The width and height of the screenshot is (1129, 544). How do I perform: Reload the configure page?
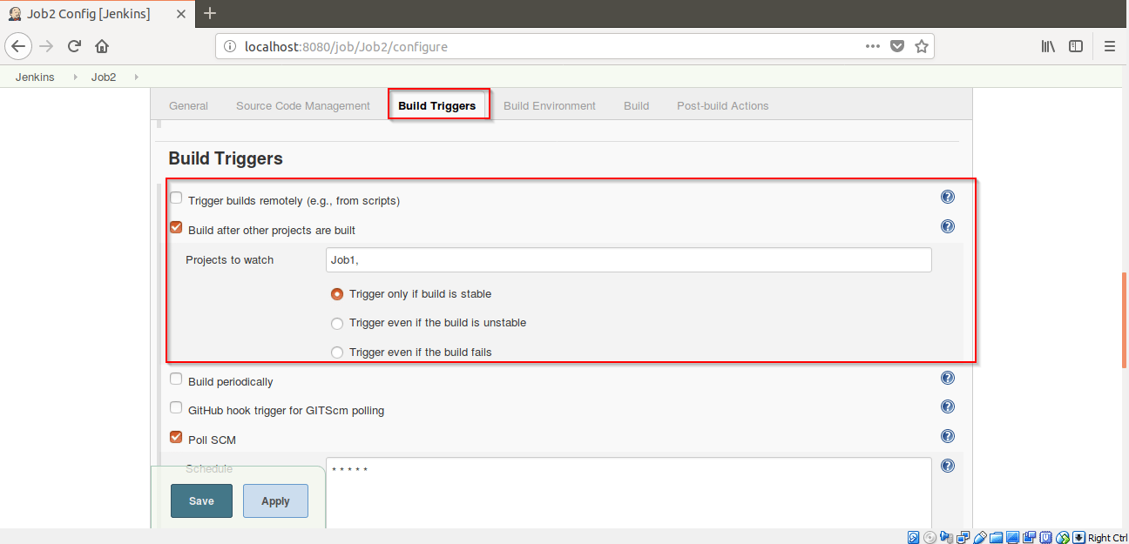coord(74,45)
